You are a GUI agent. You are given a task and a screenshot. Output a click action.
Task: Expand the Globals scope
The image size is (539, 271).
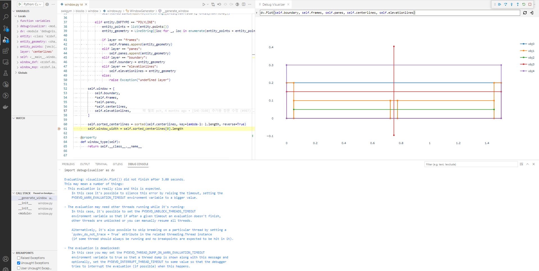(16, 73)
